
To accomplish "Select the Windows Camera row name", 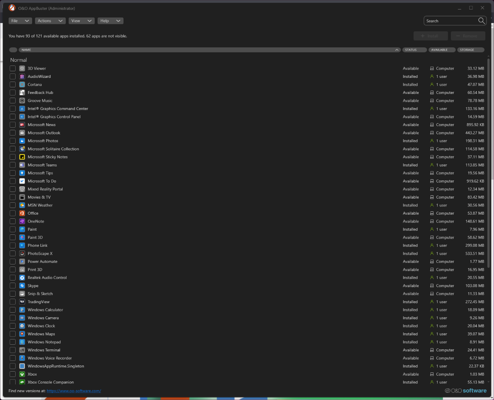I will (x=43, y=318).
